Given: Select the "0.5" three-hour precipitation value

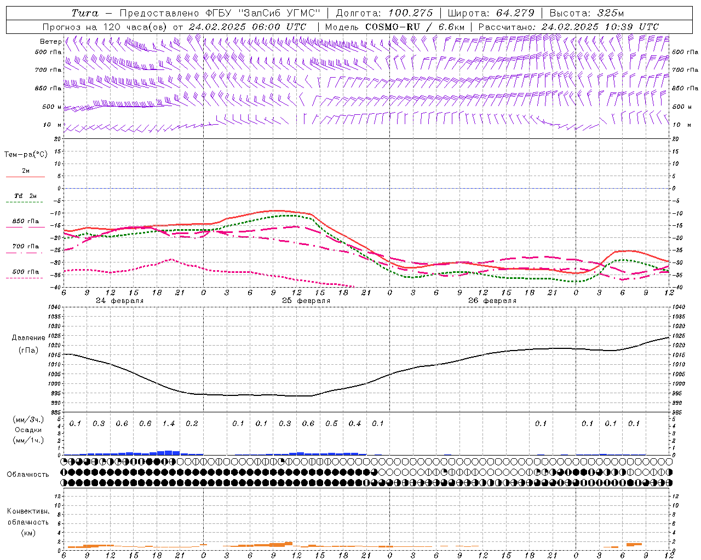Looking at the screenshot, I should [x=331, y=424].
